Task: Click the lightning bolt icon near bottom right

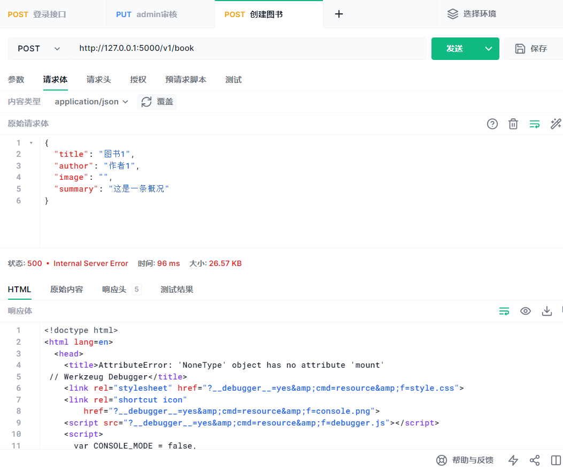Action: pyautogui.click(x=513, y=460)
